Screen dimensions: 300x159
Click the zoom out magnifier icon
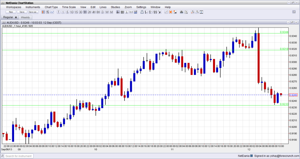pos(197,12)
